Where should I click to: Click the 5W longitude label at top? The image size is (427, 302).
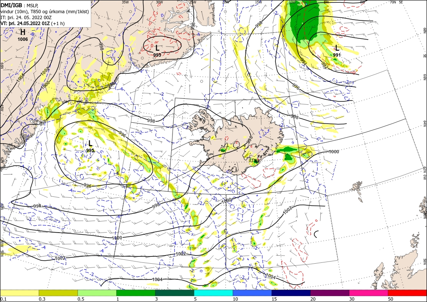[326, 2]
